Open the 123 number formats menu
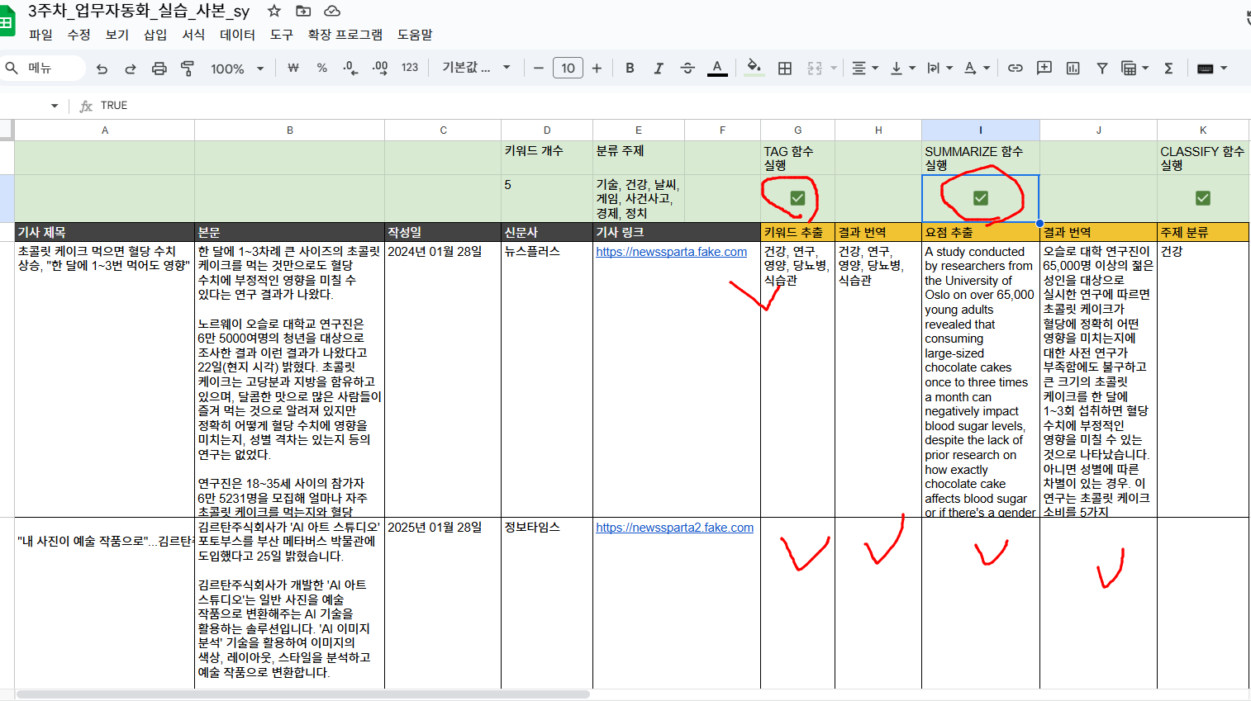Viewport: 1251px width, 701px height. pyautogui.click(x=410, y=68)
